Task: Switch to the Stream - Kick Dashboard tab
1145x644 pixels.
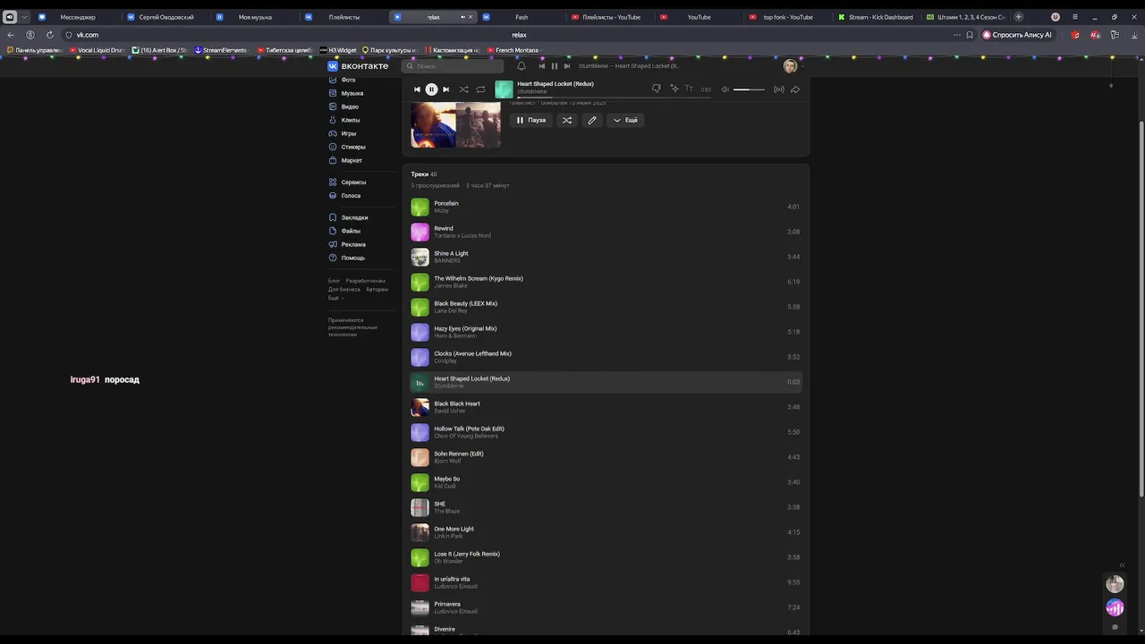Action: [x=877, y=17]
